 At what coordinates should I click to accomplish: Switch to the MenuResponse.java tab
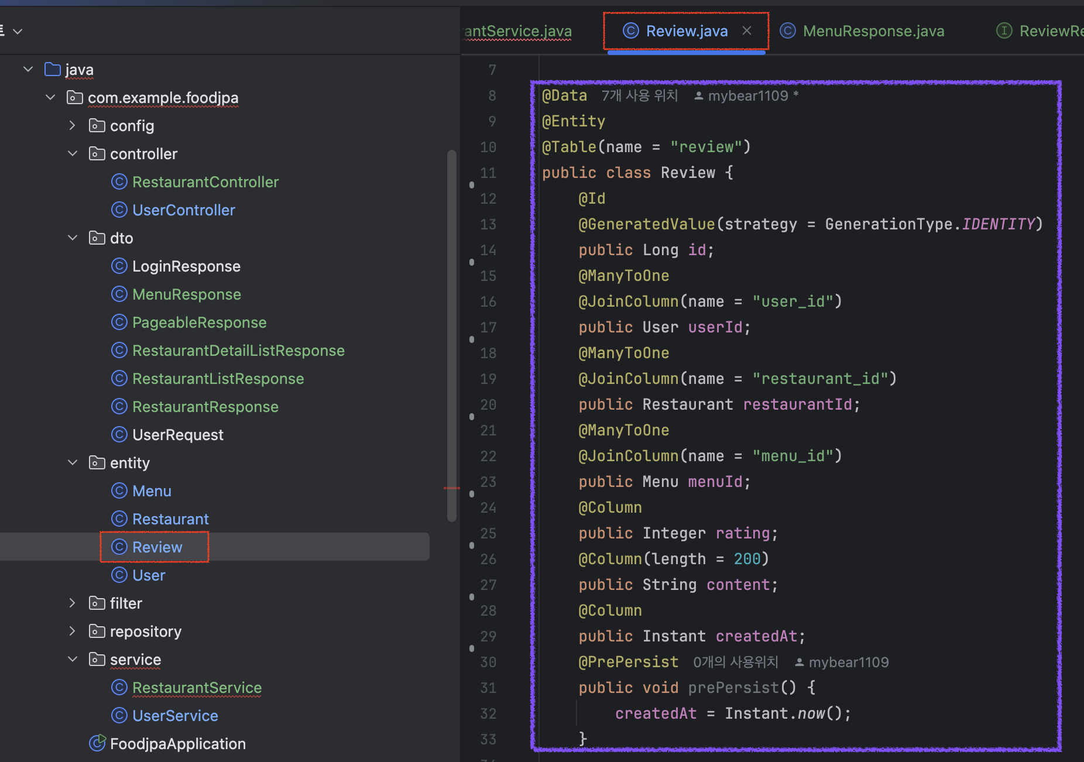[x=873, y=31]
